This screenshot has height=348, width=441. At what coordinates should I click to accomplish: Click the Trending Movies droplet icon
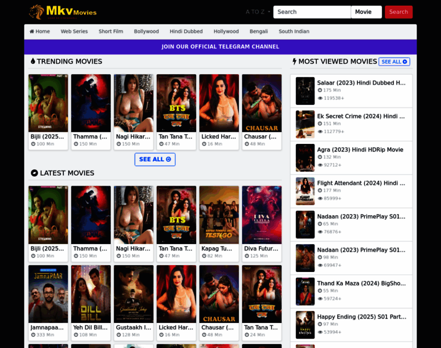[x=33, y=61]
